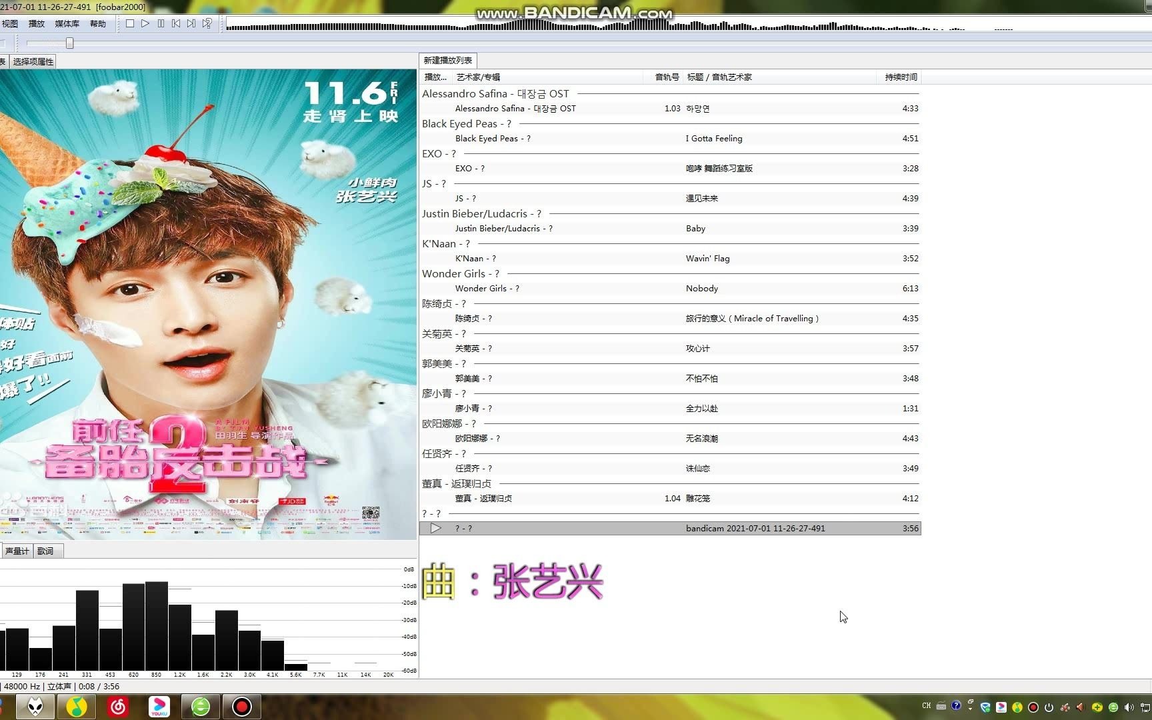Open the 媒体库 menu
The width and height of the screenshot is (1152, 720).
point(67,23)
